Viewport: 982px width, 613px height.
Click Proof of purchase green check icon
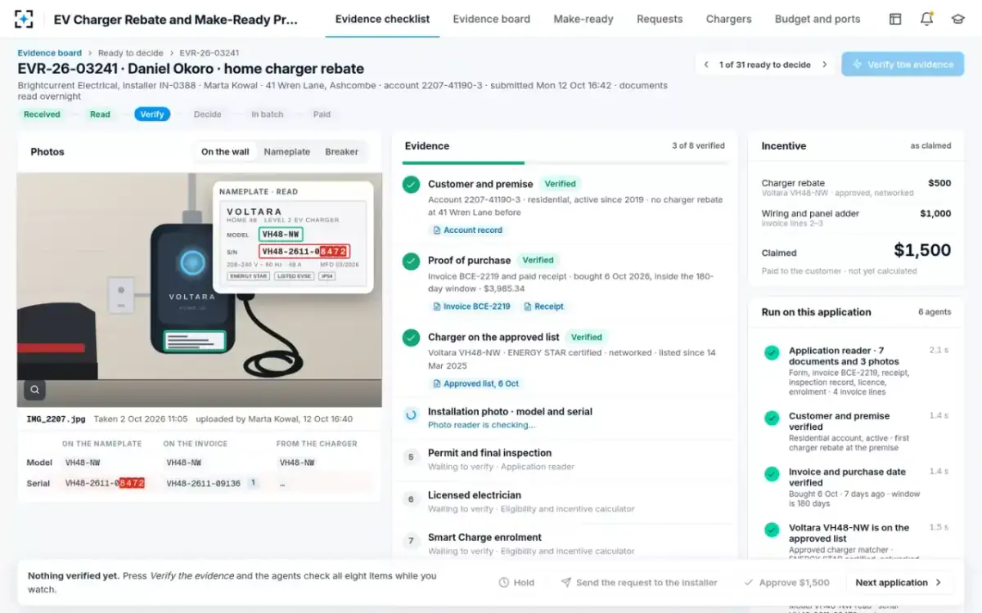tap(411, 261)
